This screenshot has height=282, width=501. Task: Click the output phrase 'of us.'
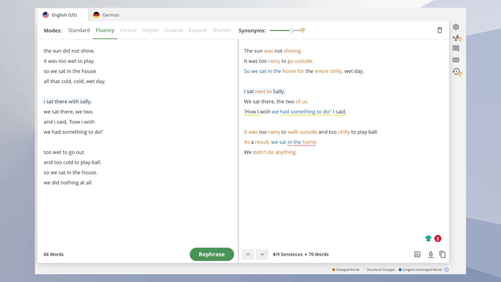302,102
